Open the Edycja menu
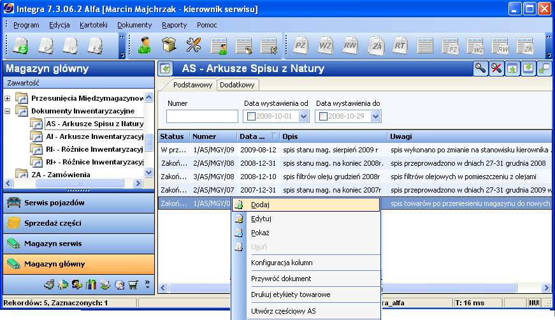The image size is (555, 320). click(59, 25)
